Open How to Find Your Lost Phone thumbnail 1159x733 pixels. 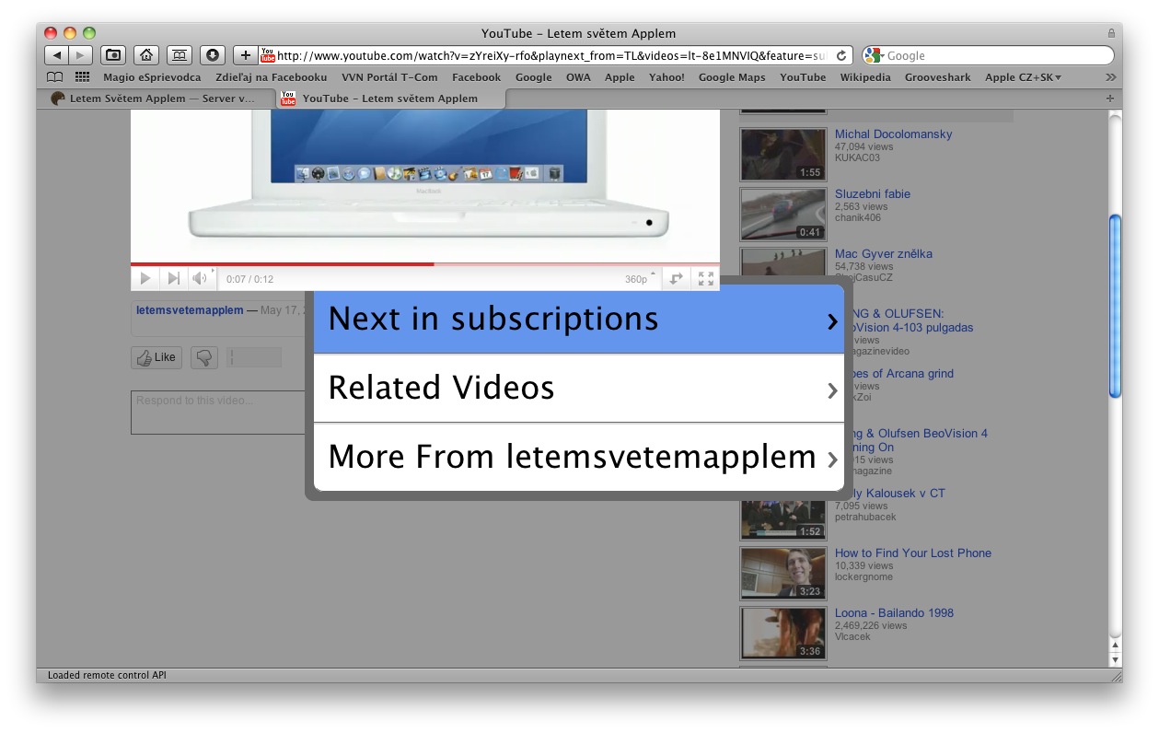(783, 573)
